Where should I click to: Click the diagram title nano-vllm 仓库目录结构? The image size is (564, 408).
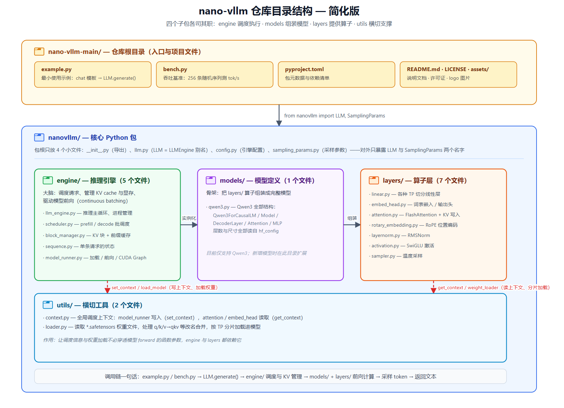279,11
